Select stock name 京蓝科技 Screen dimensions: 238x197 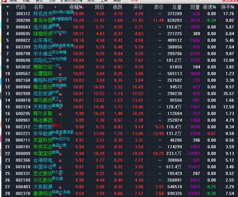coord(43,140)
